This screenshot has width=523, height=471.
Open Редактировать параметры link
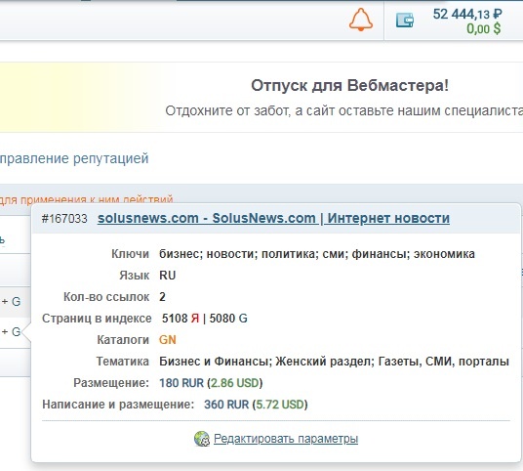[286, 438]
